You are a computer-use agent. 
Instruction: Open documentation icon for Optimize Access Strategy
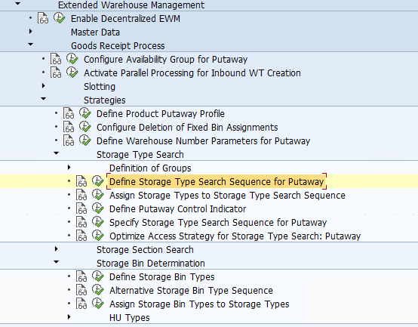tap(81, 236)
